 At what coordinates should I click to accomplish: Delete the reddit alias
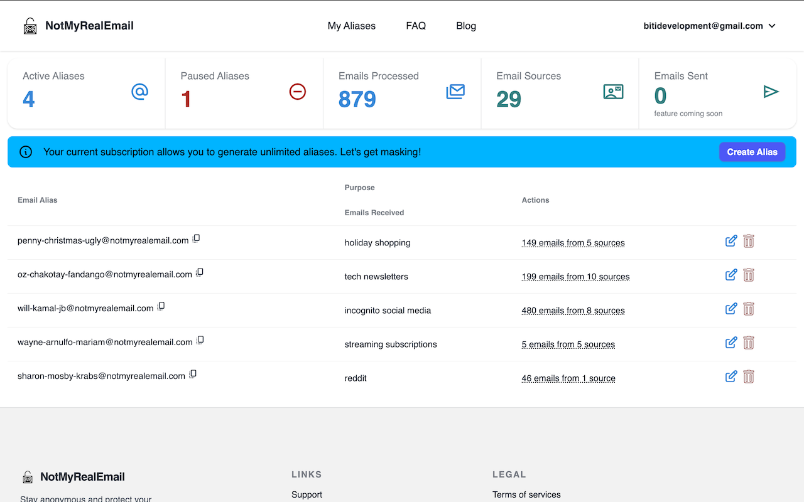[749, 376]
